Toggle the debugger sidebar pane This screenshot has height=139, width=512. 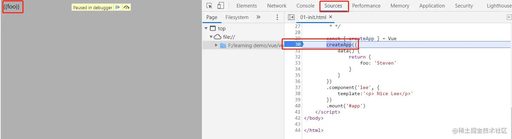[509, 17]
